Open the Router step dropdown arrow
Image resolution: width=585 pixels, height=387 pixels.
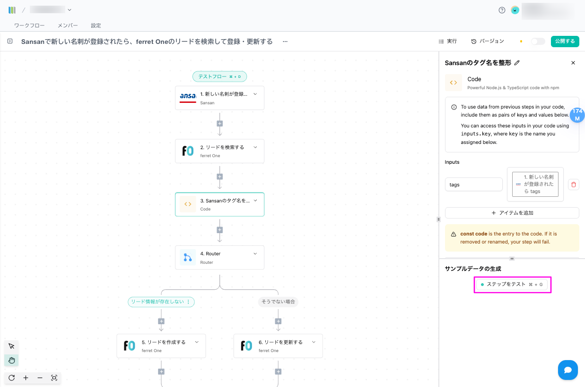255,253
